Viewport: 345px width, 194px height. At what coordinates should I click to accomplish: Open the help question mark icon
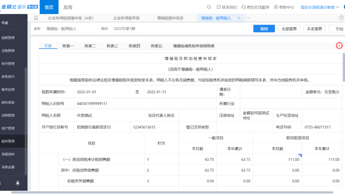[341, 18]
